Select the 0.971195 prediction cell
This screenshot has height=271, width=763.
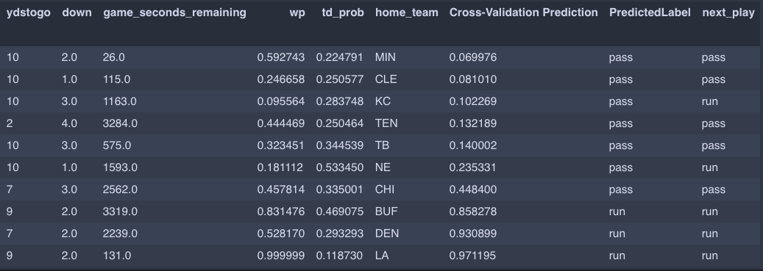(x=473, y=256)
